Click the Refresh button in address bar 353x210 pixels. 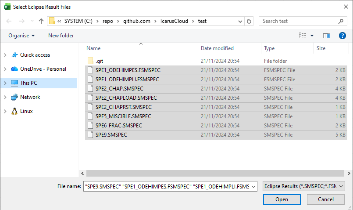tap(249, 21)
